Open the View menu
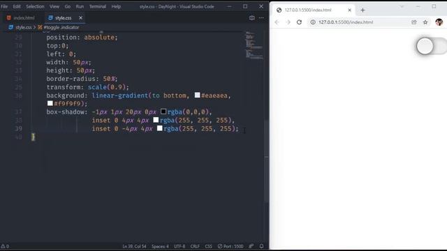This screenshot has height=251, width=447. click(54, 6)
